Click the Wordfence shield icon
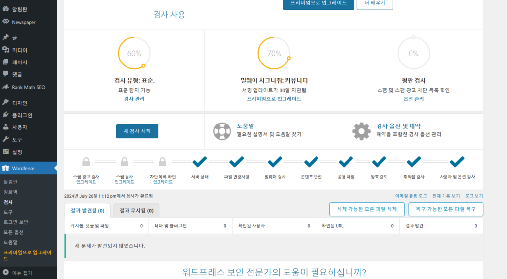Image resolution: width=507 pixels, height=279 pixels. click(6, 168)
